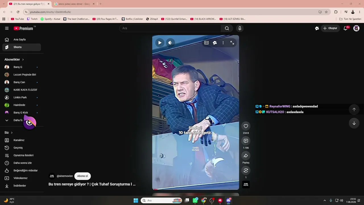This screenshot has width=364, height=205.
Task: Open Videolarınız in the sidebar
Action: [22, 178]
